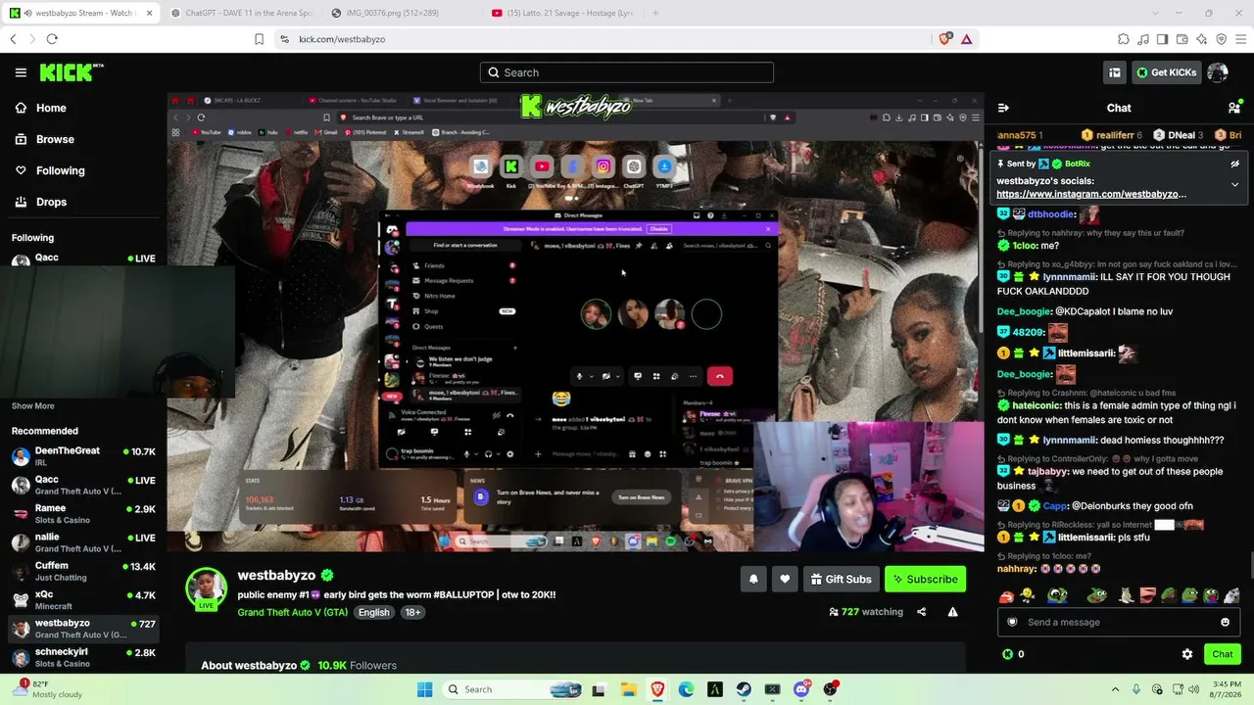Show hidden system tray icons
This screenshot has height=705, width=1254.
coord(1115,689)
